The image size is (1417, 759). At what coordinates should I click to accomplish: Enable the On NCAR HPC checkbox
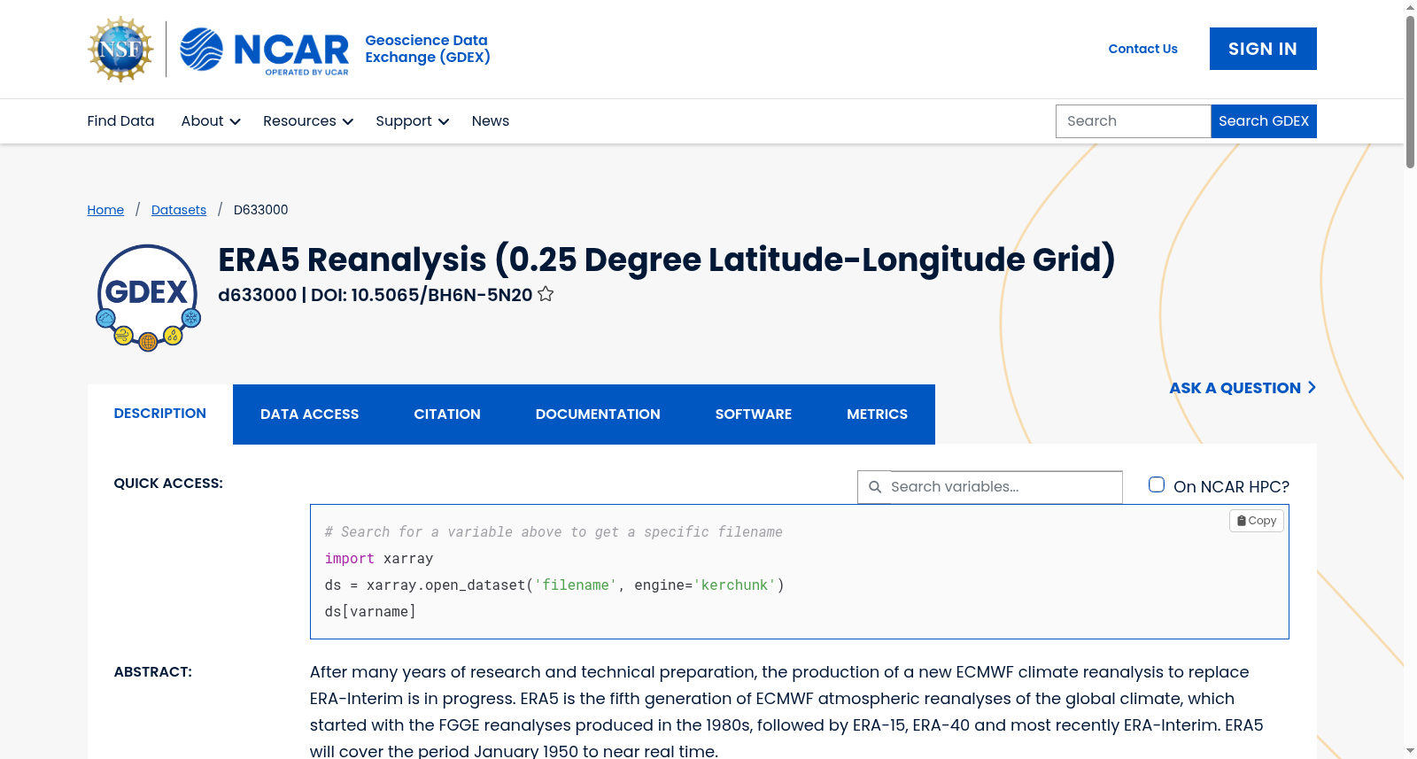click(1157, 484)
